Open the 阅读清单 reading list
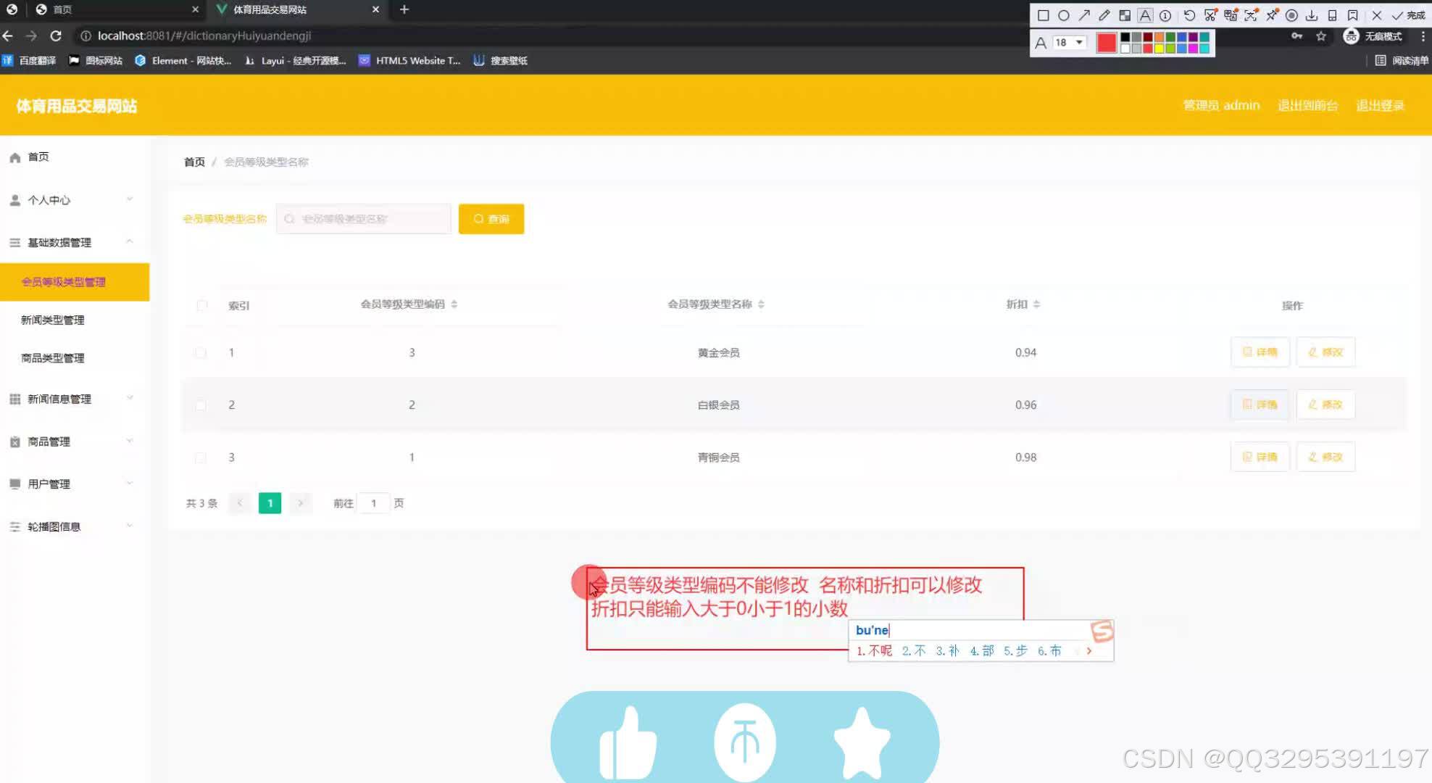 pos(1402,61)
